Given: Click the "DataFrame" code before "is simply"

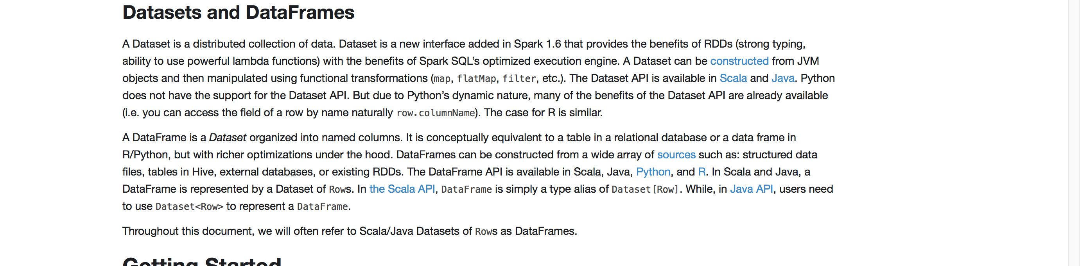Looking at the screenshot, I should coord(466,190).
